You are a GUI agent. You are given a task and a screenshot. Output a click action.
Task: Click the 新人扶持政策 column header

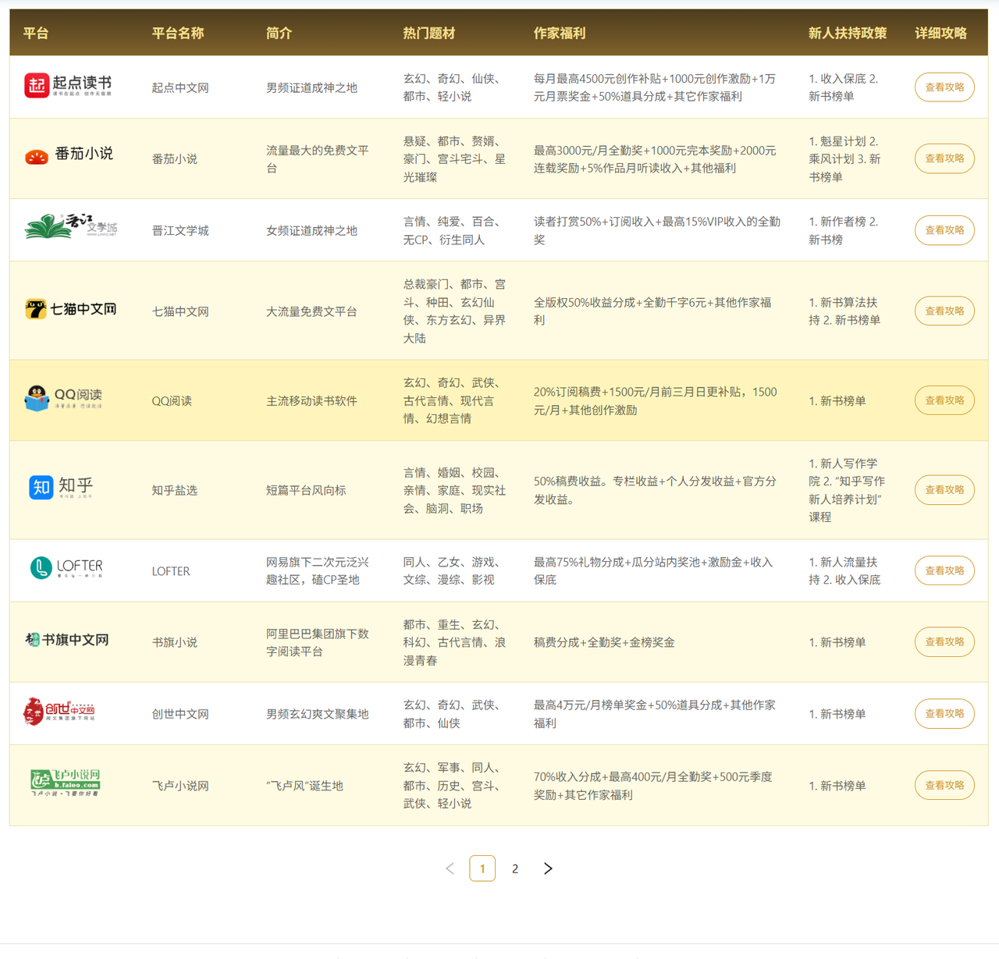[x=848, y=33]
